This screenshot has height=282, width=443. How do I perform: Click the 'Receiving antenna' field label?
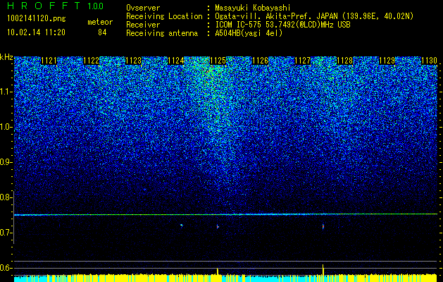click(x=162, y=33)
